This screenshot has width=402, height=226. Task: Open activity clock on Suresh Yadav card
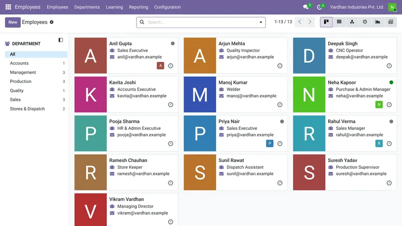click(389, 183)
